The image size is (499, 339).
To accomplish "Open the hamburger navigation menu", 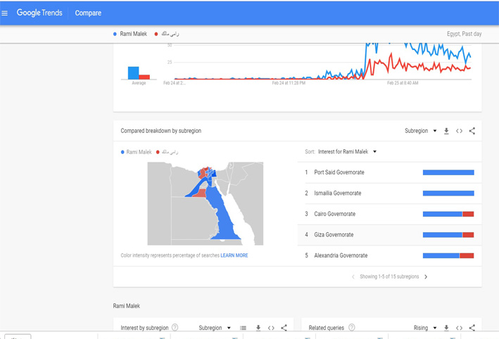I will click(x=4, y=13).
